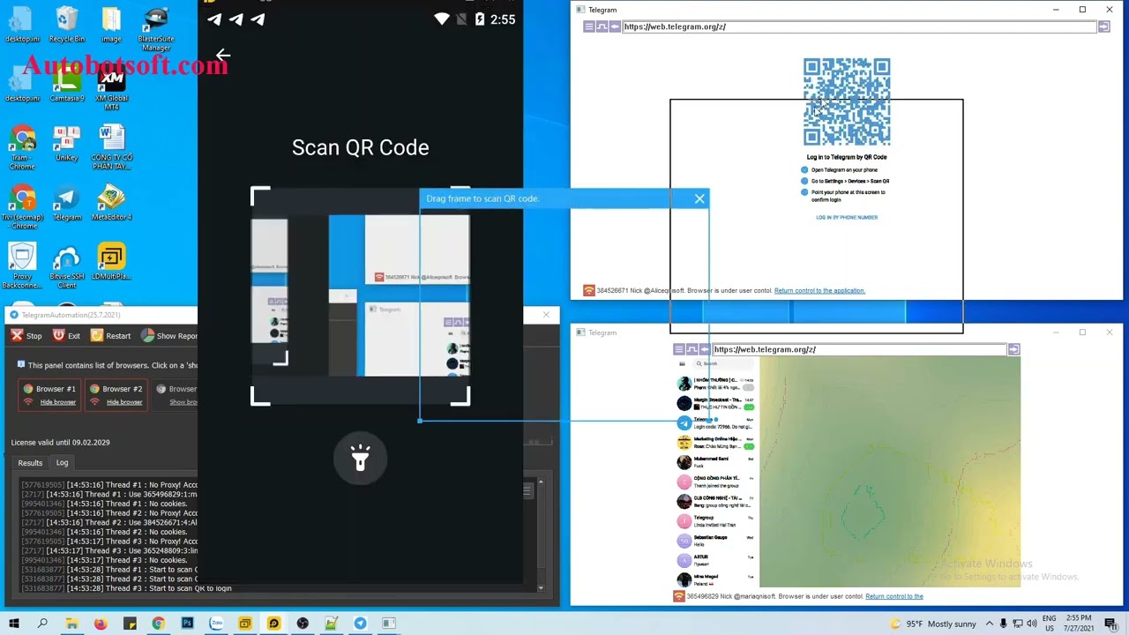The image size is (1129, 635).
Task: Open the Sebastian Gauge chat
Action: pos(715,541)
